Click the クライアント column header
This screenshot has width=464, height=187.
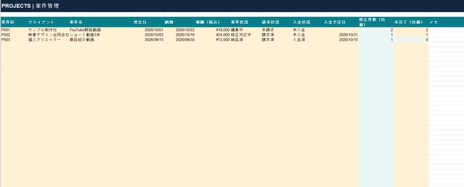[48, 22]
